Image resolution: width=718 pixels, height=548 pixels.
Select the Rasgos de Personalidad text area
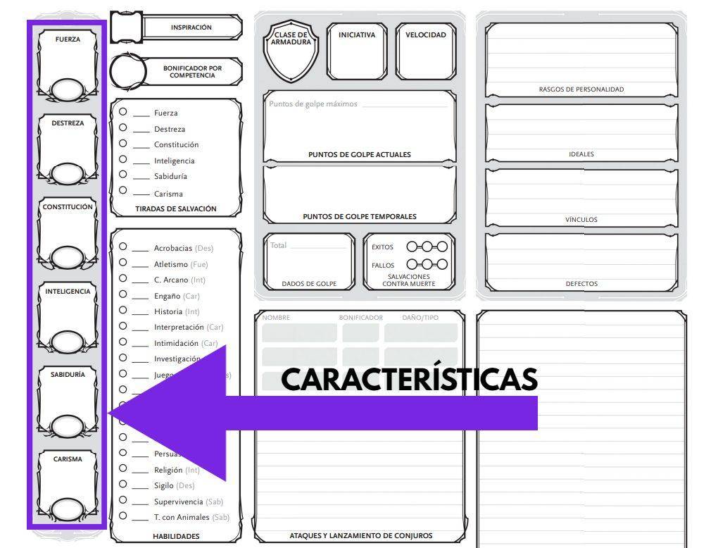point(581,56)
